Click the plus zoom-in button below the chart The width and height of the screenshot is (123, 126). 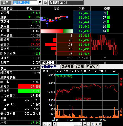(50, 124)
